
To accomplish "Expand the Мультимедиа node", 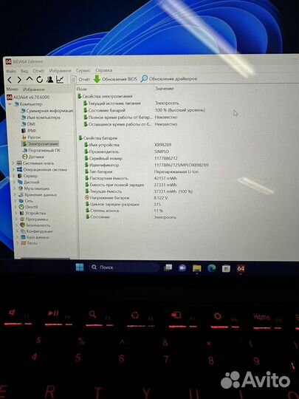I will (15, 188).
